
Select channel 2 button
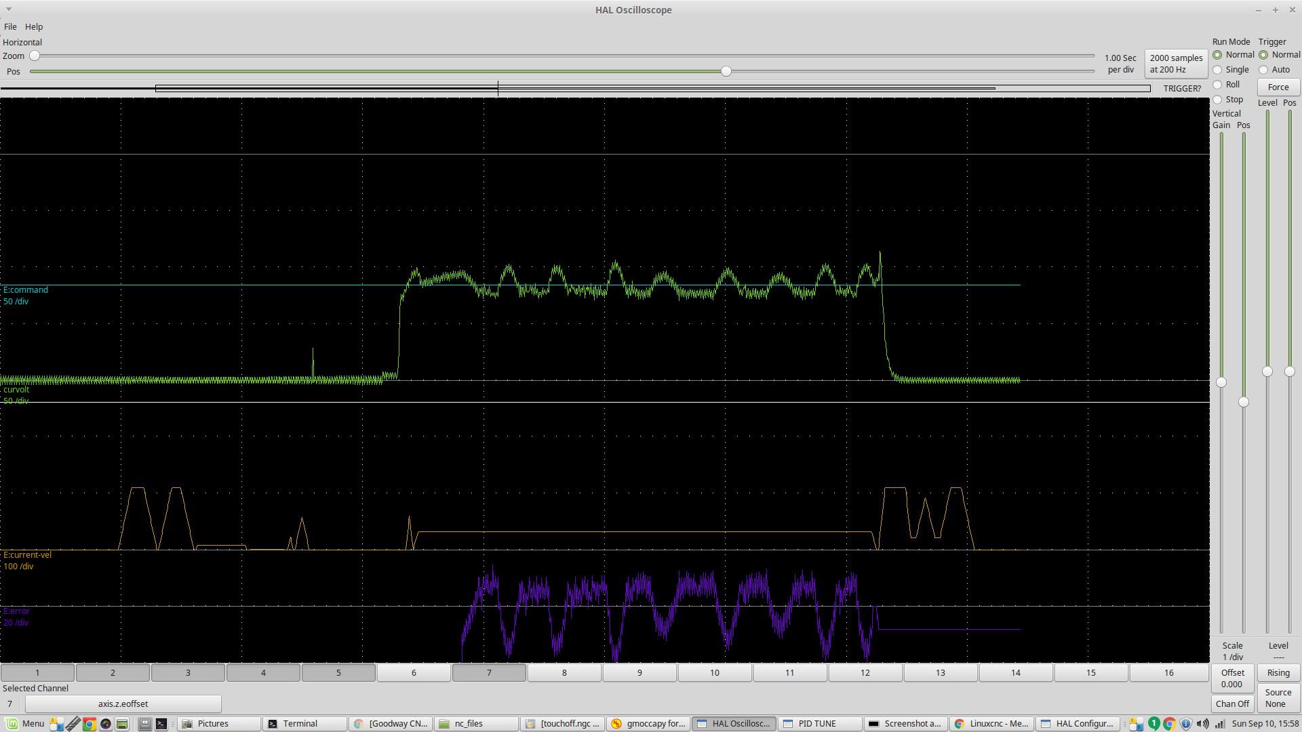[x=113, y=673]
